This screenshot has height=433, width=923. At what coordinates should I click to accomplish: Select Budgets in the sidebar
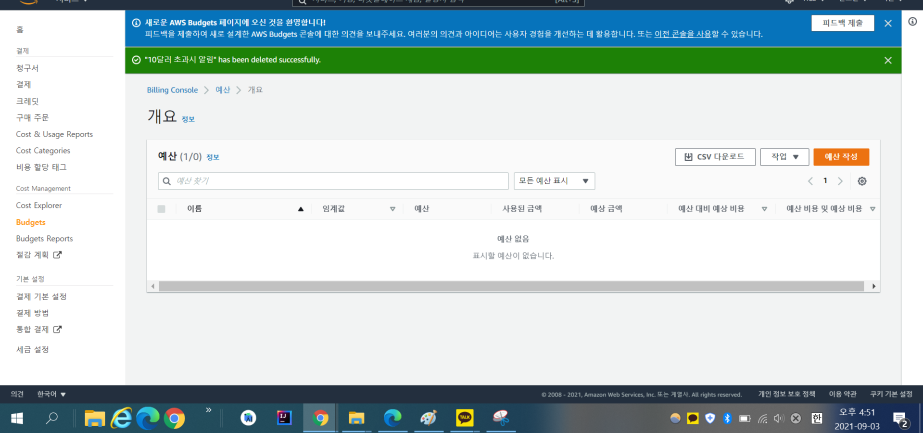click(31, 222)
